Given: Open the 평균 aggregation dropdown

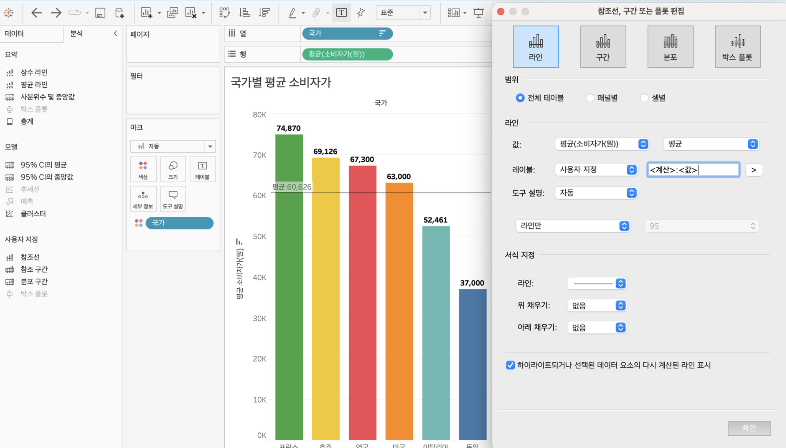Looking at the screenshot, I should tap(712, 144).
